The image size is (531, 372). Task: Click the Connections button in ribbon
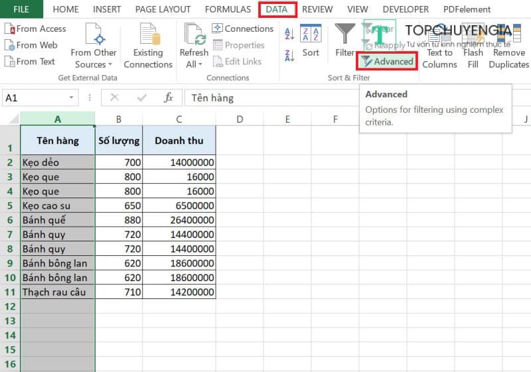click(242, 29)
